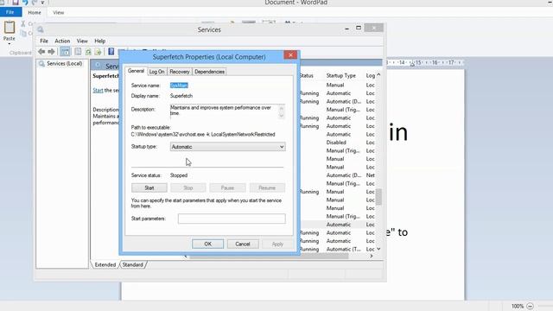Click the Undo icon in WordPad title bar
This screenshot has height=311, width=553.
pos(25,3)
